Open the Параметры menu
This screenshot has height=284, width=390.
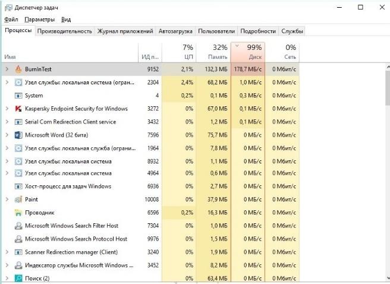tap(40, 20)
